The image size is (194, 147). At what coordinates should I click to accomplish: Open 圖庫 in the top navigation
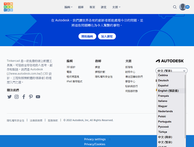[x=81, y=7]
